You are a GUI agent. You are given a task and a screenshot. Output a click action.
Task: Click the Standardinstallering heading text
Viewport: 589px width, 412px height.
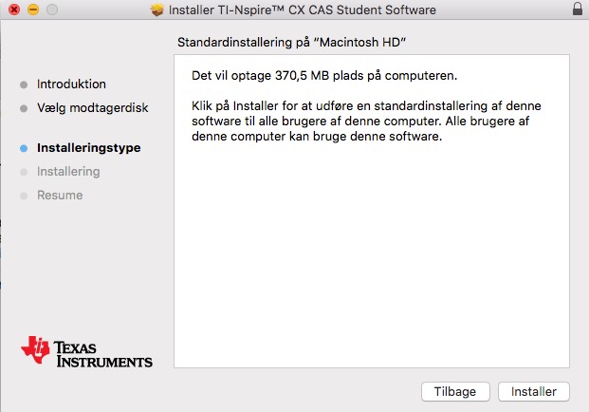pyautogui.click(x=291, y=42)
